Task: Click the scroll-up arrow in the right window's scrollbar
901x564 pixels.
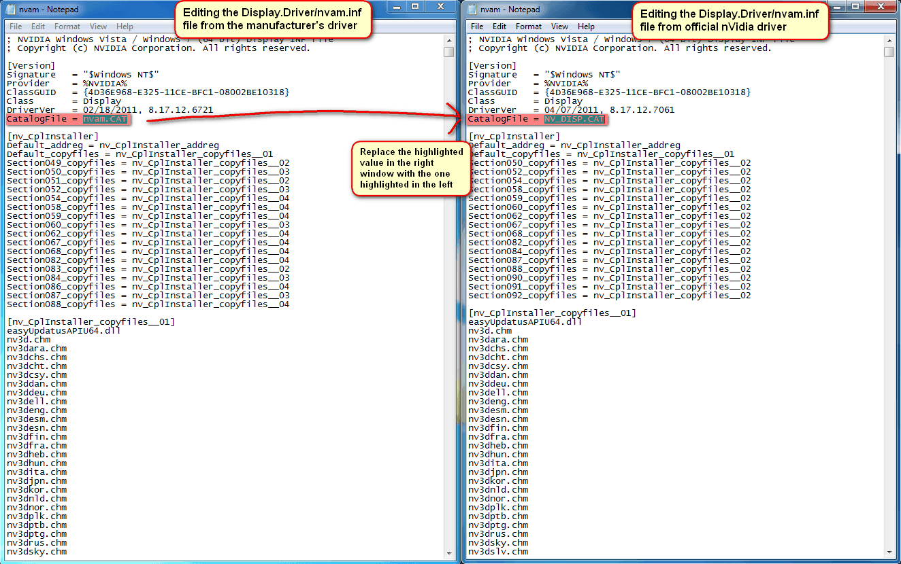Action: (889, 41)
